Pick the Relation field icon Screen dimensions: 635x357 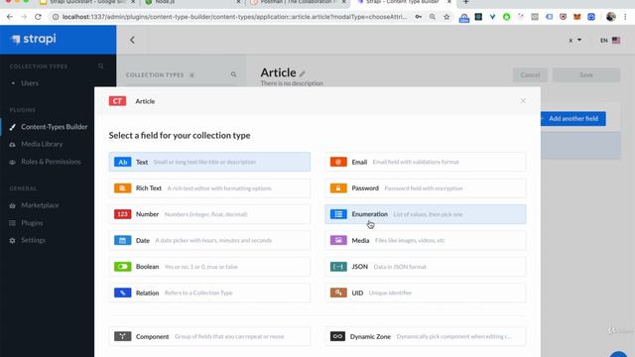[122, 293]
